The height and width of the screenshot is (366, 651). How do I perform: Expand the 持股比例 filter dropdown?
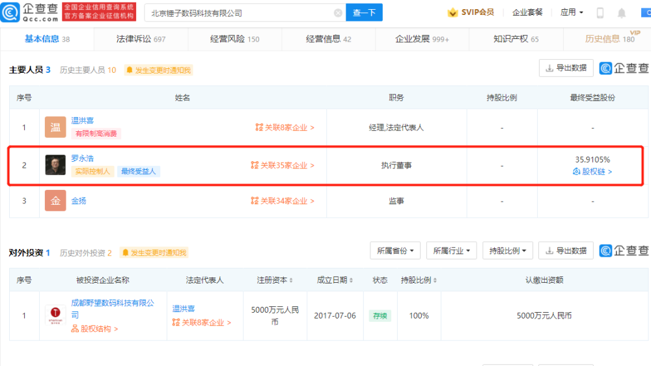[x=508, y=250]
